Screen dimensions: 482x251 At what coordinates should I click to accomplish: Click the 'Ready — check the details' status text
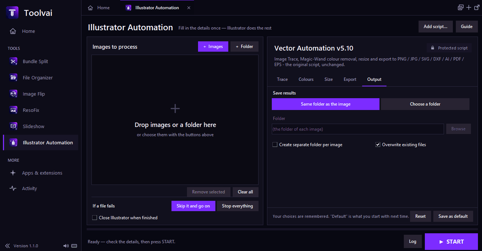(x=131, y=242)
